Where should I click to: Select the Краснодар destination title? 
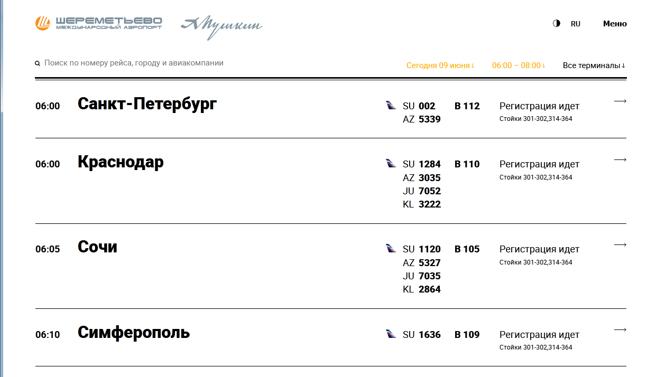click(x=121, y=162)
